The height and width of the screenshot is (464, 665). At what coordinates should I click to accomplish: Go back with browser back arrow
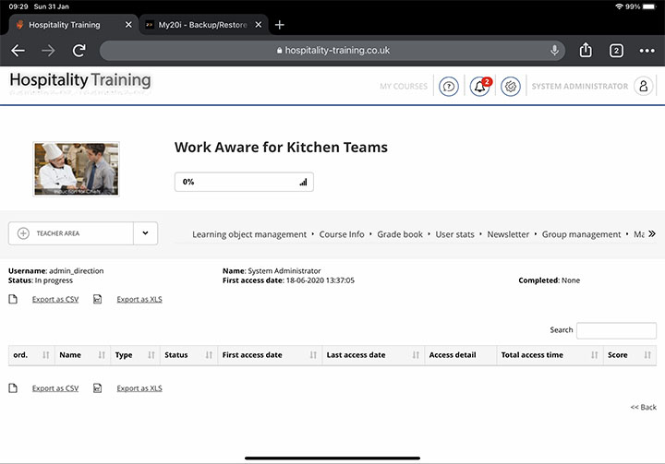tap(18, 51)
